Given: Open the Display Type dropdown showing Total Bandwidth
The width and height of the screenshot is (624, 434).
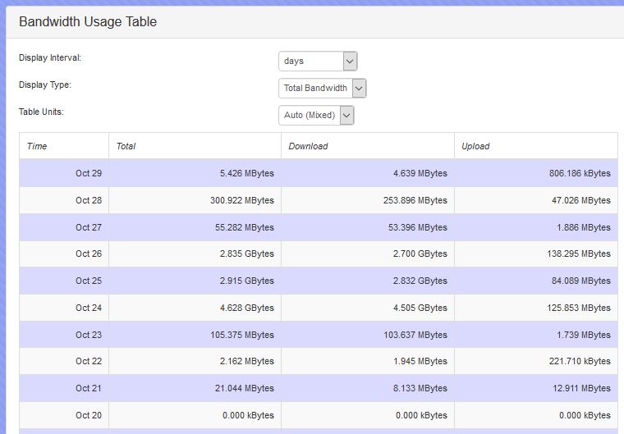Looking at the screenshot, I should (x=323, y=89).
